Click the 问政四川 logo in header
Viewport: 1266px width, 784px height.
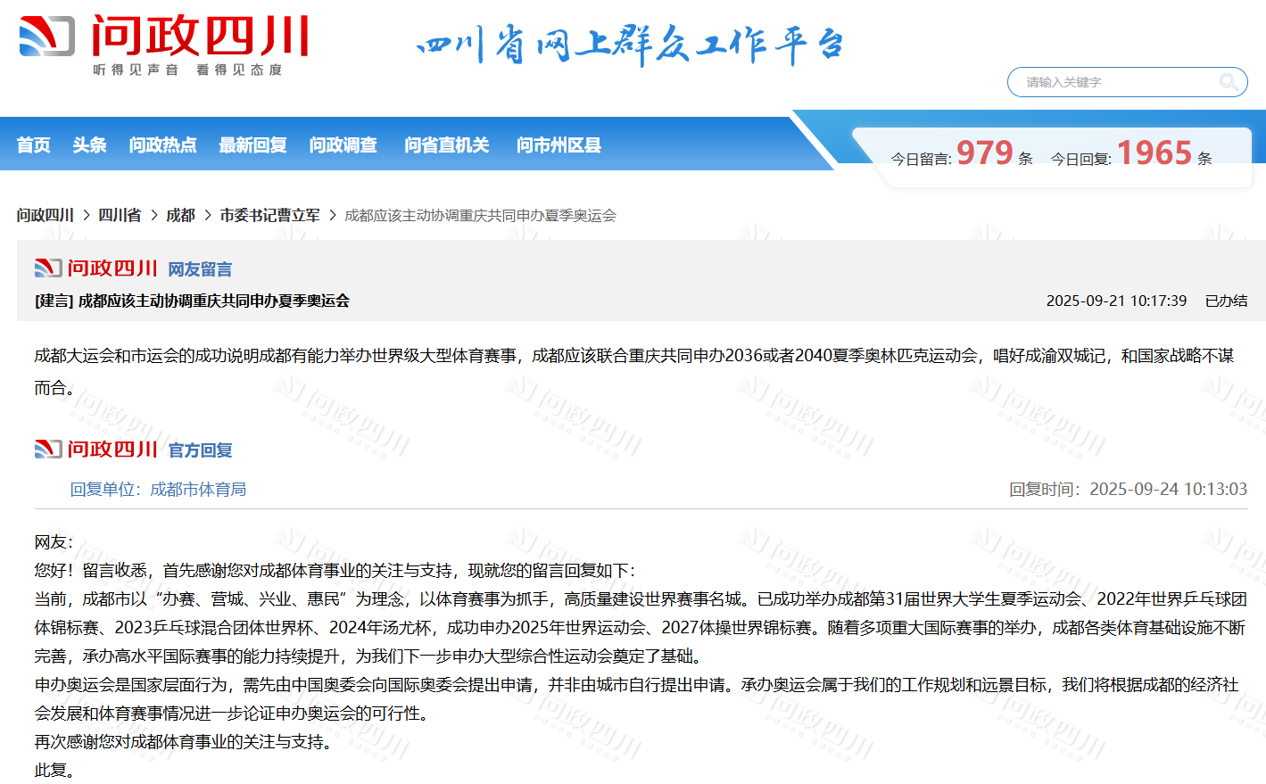point(165,45)
